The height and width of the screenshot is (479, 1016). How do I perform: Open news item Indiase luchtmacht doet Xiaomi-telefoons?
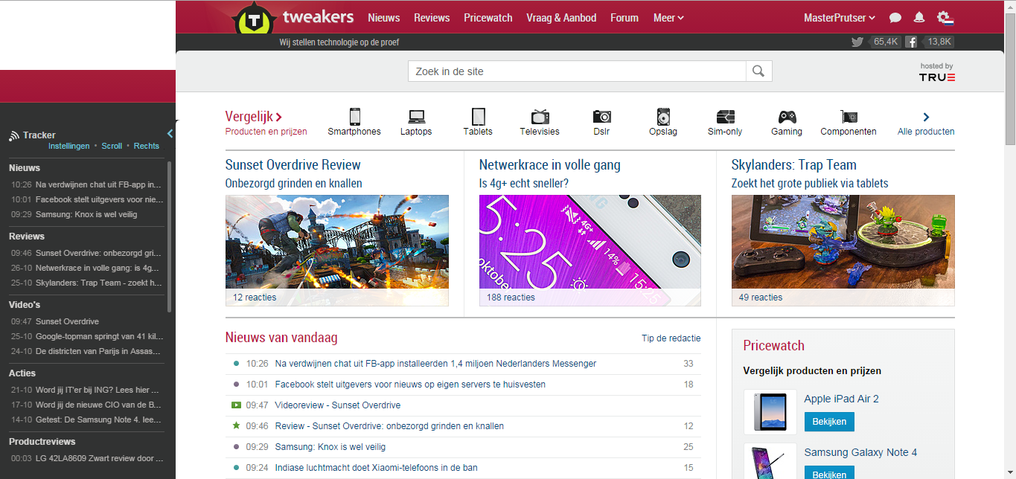(x=377, y=468)
